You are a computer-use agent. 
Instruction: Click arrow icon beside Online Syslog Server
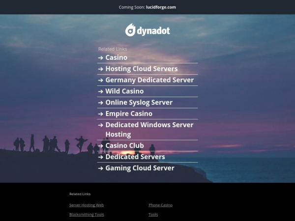click(101, 103)
